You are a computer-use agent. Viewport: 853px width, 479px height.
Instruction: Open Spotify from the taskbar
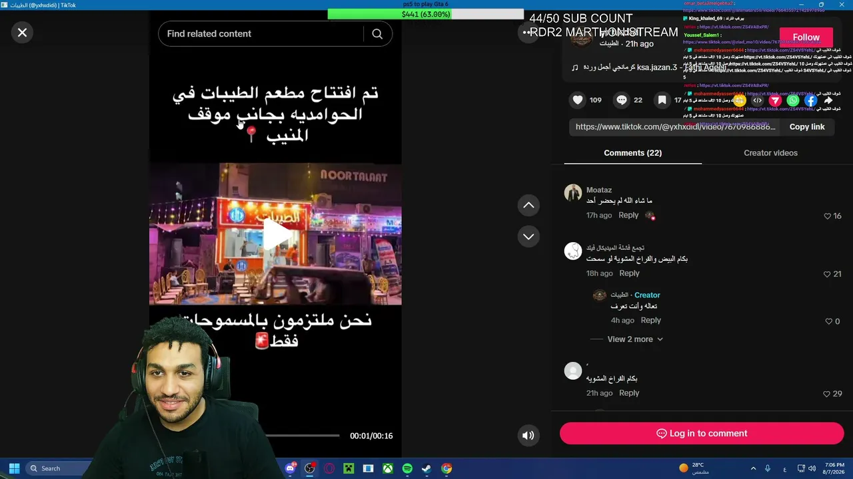(407, 468)
